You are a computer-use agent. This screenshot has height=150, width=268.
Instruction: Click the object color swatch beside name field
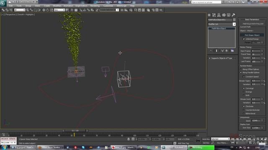[x=234, y=20]
